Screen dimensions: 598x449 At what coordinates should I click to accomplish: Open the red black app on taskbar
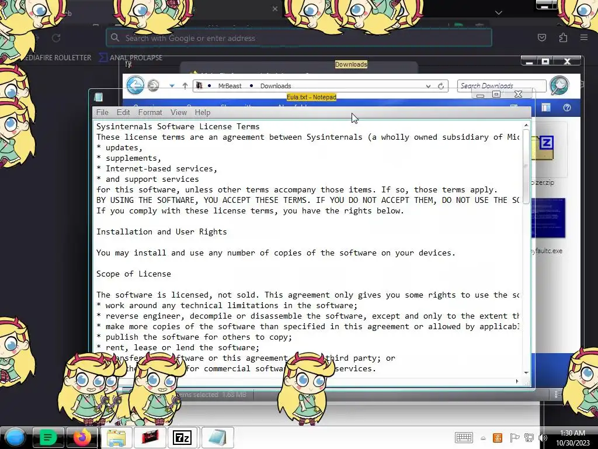150,437
